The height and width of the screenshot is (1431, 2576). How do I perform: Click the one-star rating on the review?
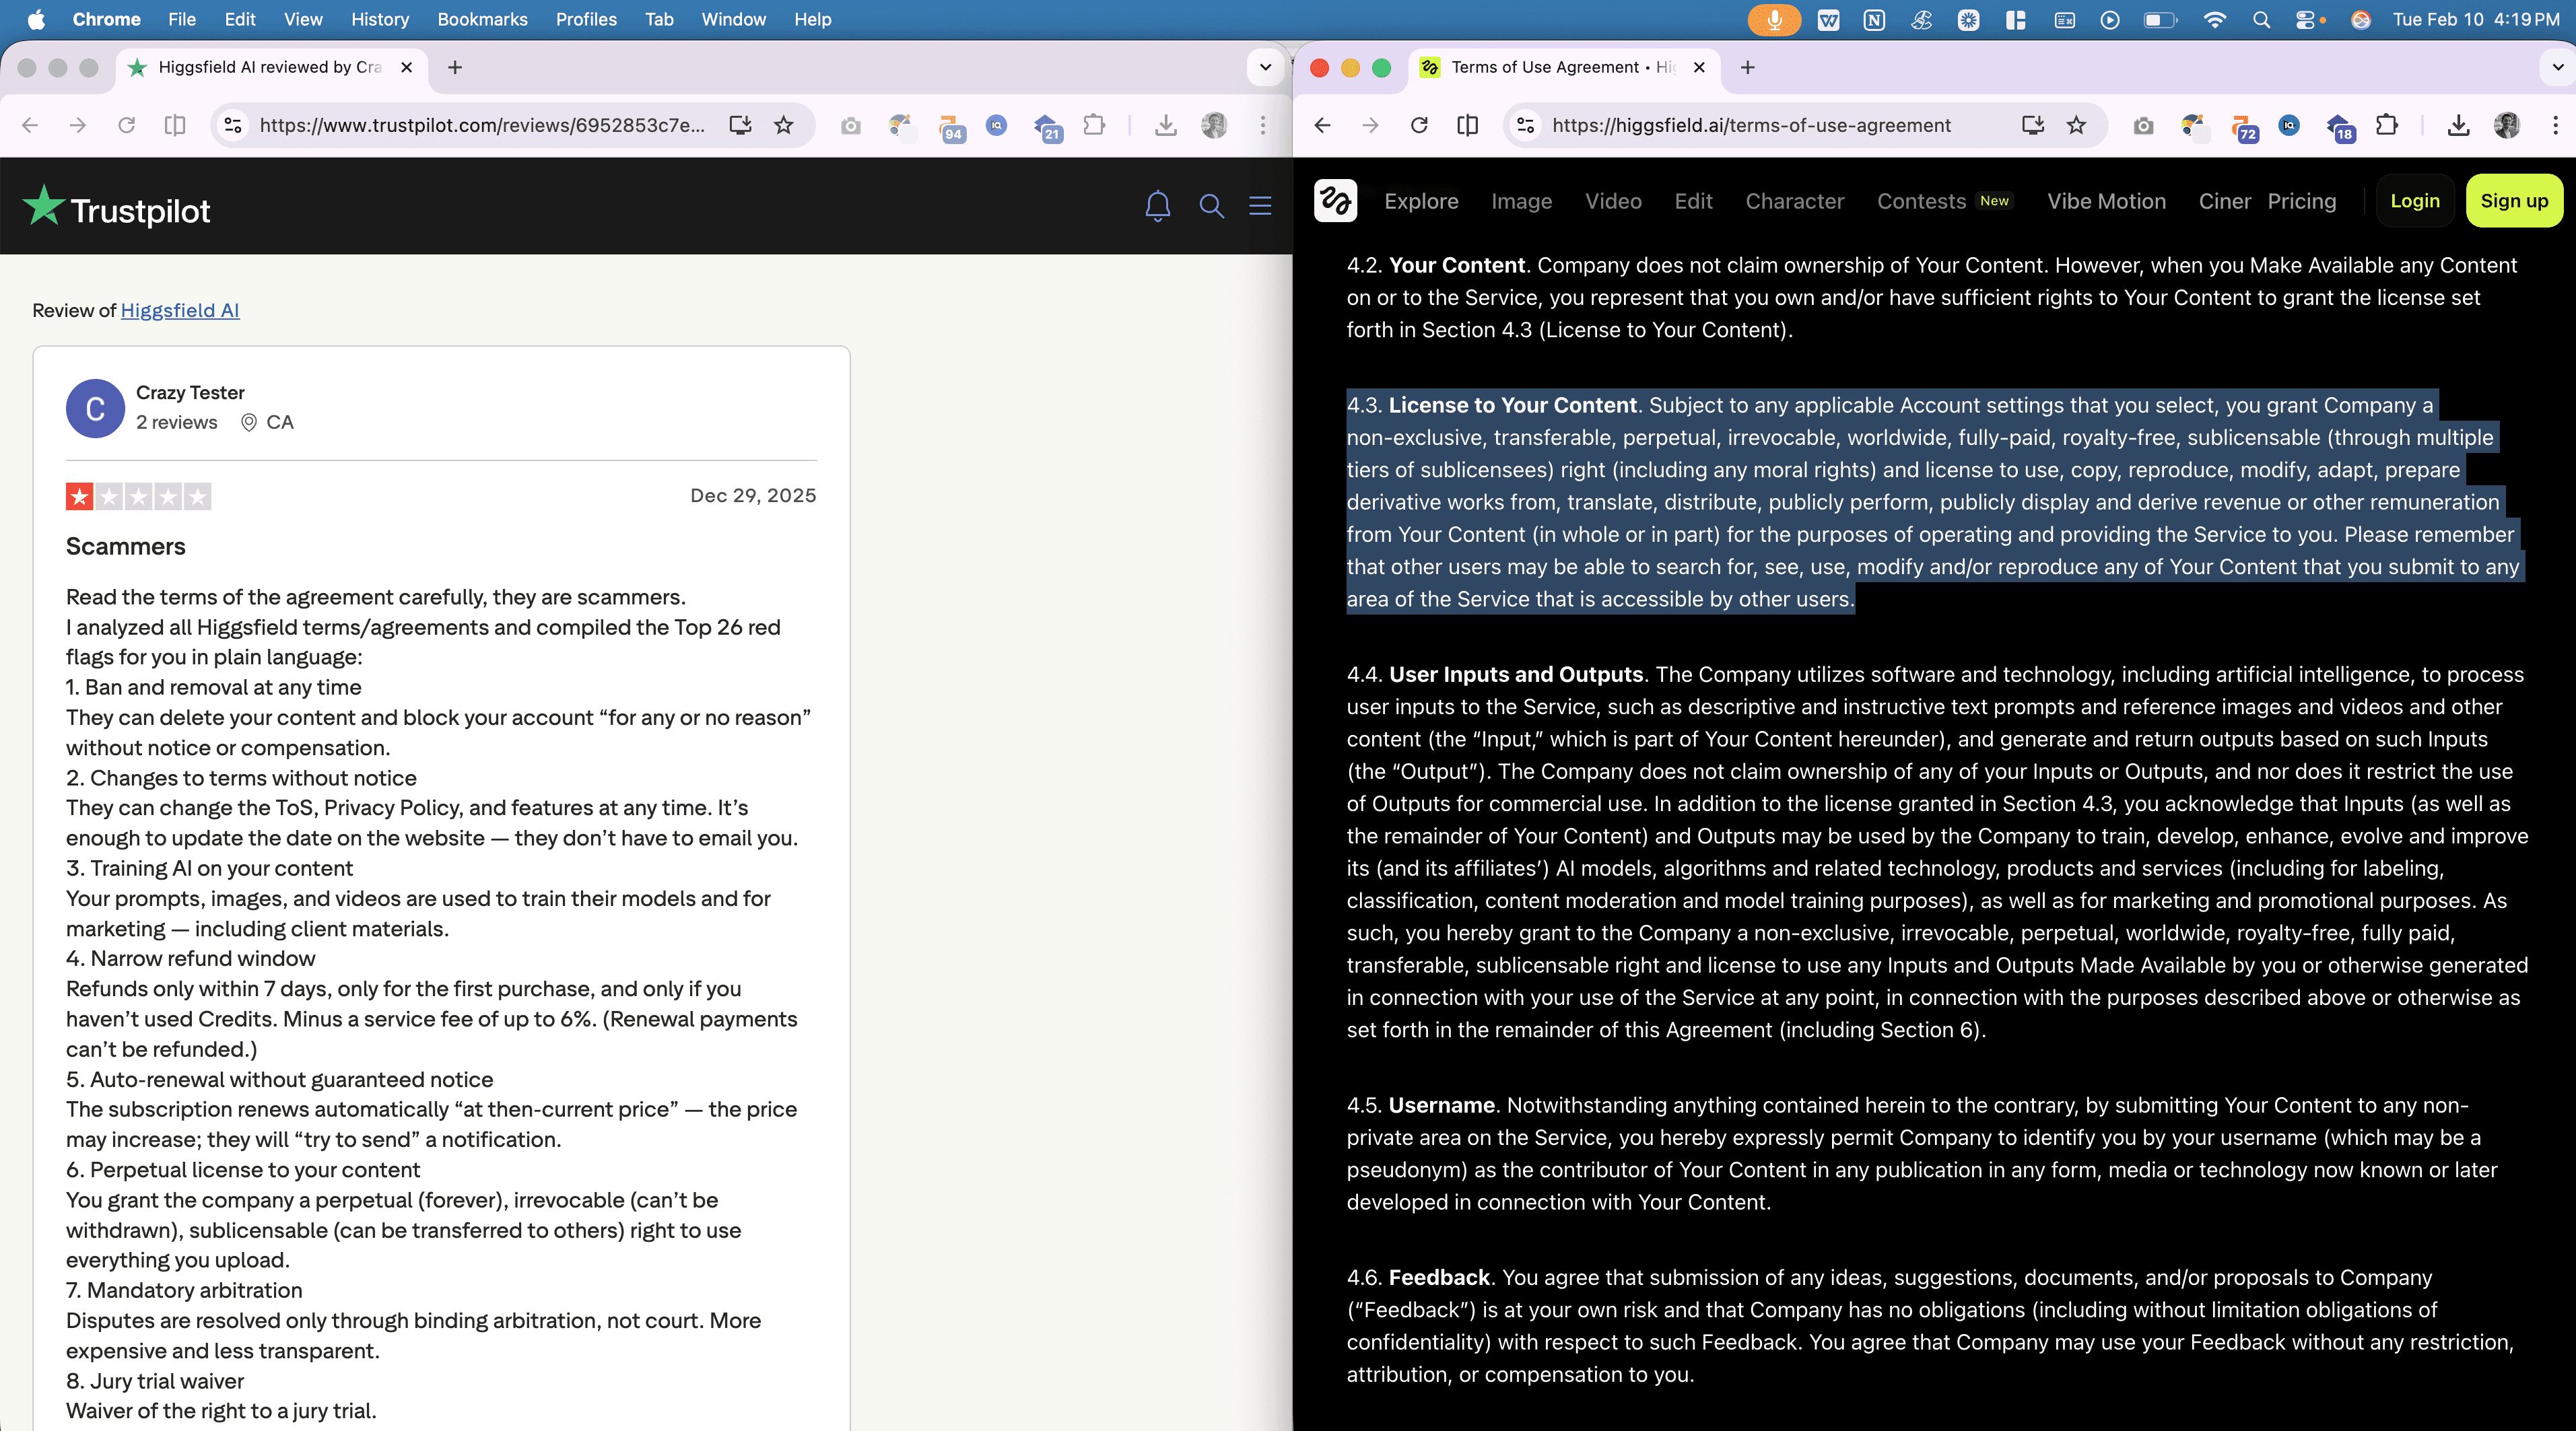tap(80, 496)
